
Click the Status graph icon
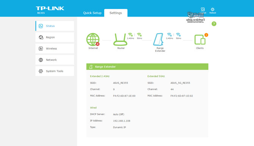41,26
